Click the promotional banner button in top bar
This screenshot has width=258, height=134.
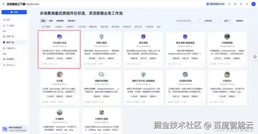point(216,4)
